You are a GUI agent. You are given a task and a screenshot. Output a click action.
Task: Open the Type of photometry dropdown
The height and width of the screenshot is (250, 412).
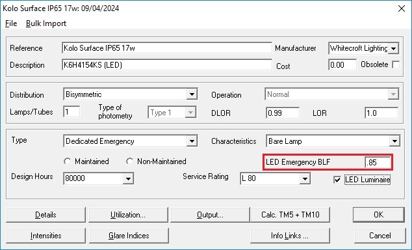(x=190, y=113)
